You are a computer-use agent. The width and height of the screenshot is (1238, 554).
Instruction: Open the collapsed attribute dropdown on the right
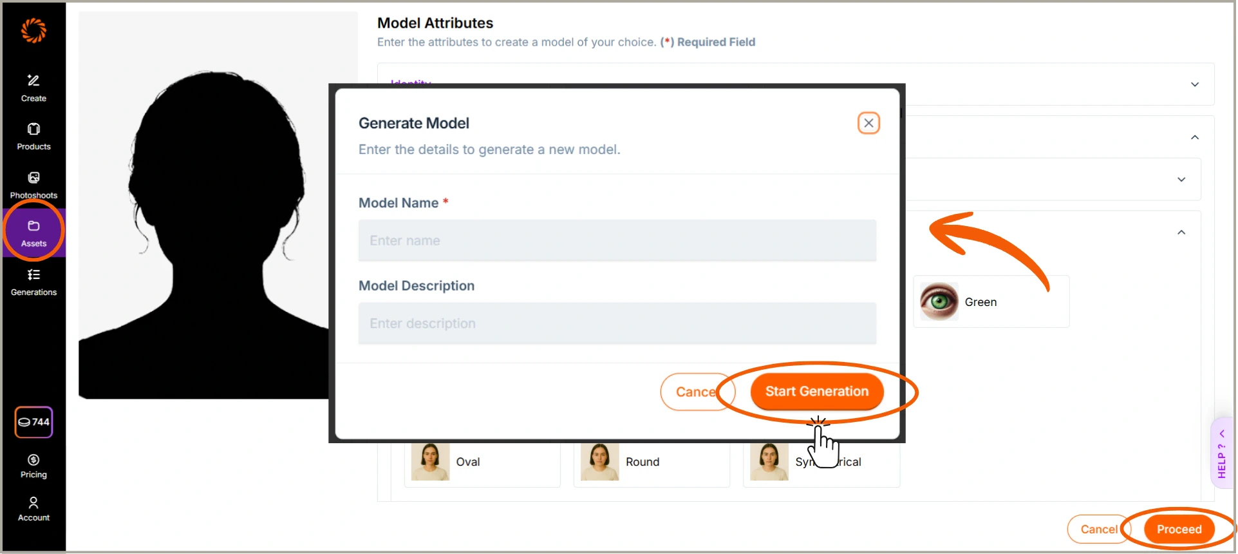click(x=1182, y=180)
